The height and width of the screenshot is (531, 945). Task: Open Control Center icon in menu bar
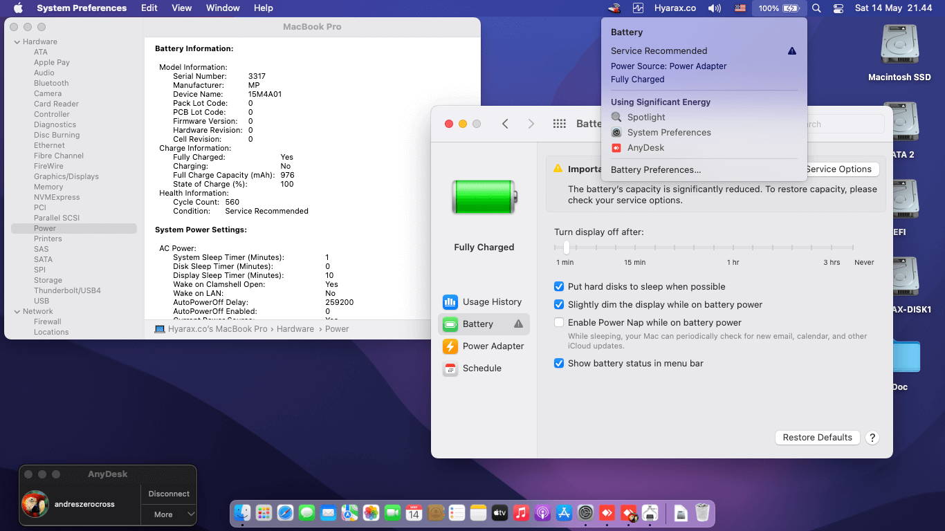pos(838,8)
